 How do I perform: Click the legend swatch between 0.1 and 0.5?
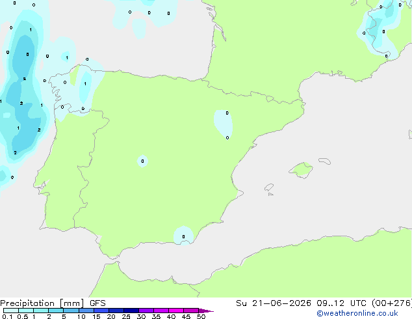tap(11, 311)
